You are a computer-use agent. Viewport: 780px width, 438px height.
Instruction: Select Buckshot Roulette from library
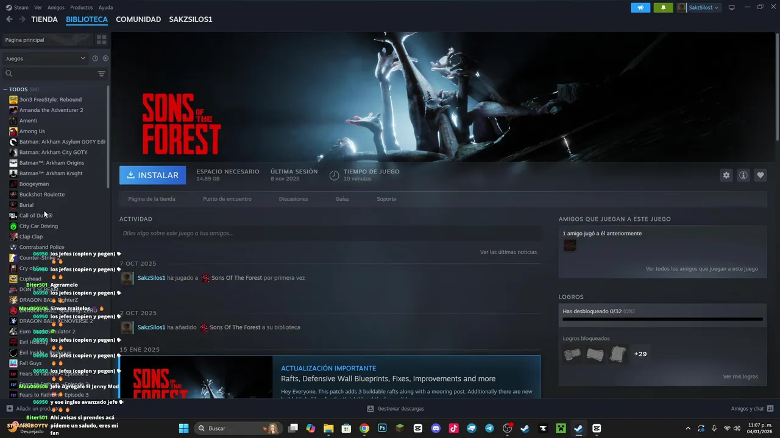coord(41,195)
